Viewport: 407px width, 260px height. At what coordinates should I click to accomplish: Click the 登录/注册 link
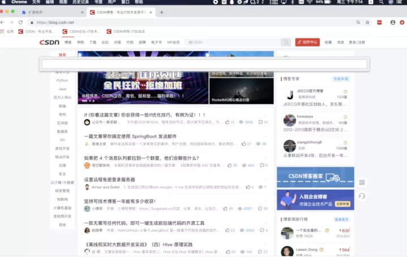[357, 42]
